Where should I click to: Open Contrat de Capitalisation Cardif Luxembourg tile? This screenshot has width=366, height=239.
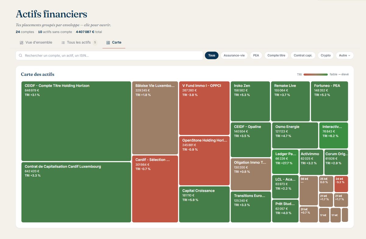pyautogui.click(x=76, y=192)
